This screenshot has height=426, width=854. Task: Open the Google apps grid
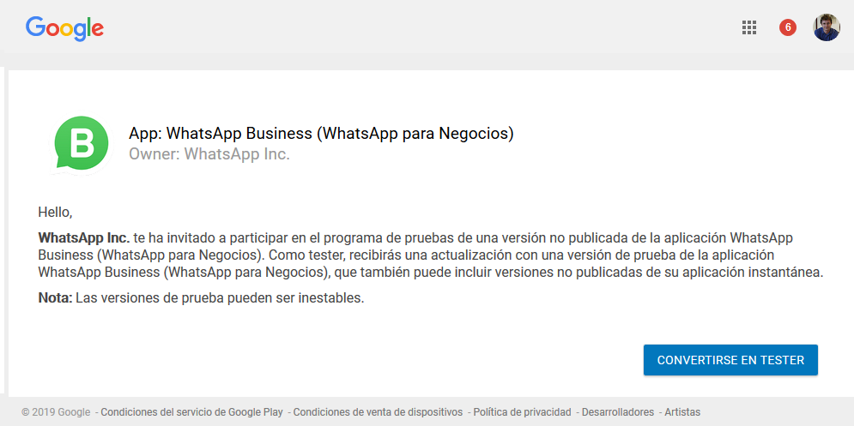coord(749,27)
